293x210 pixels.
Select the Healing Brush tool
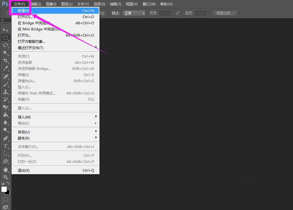click(x=5, y=77)
